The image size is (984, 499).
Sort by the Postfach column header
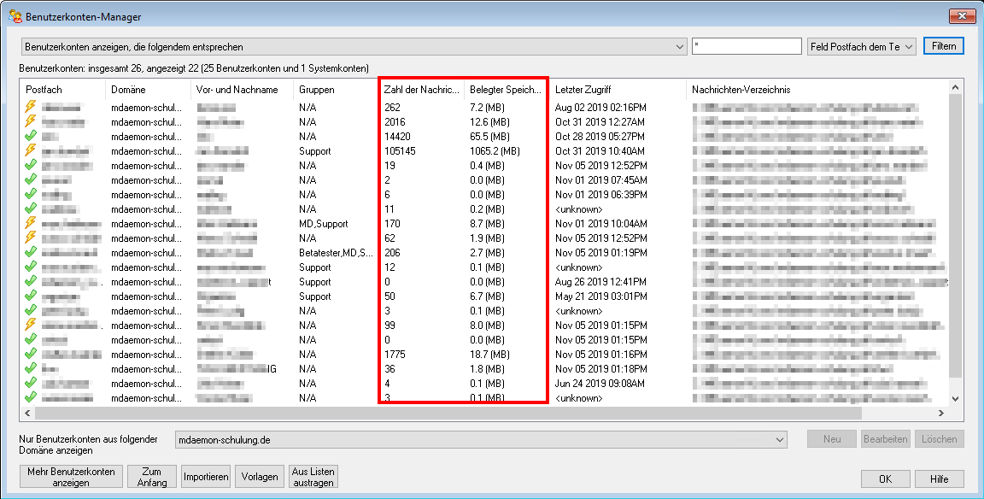coord(61,90)
